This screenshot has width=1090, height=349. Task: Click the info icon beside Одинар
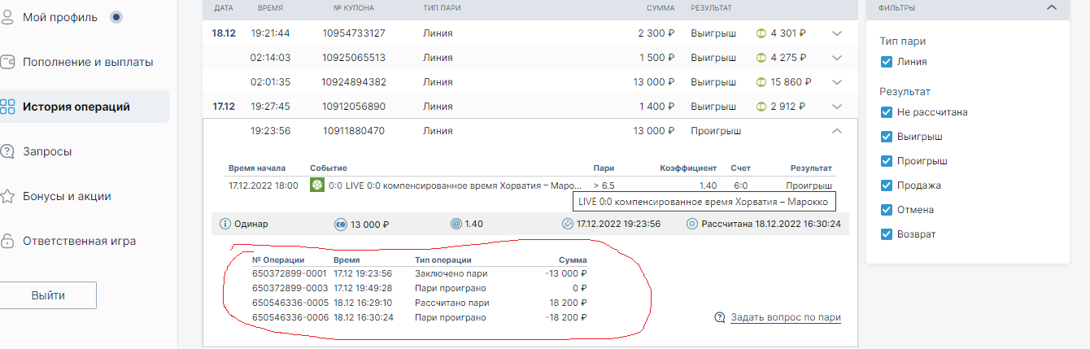tap(225, 224)
